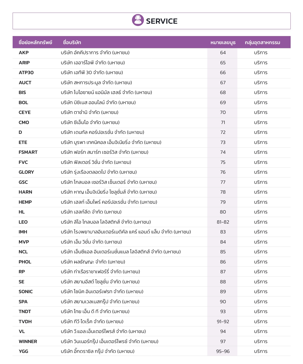The image size is (303, 364).
Task: Click the FSMART ticker
Action: 28,152
